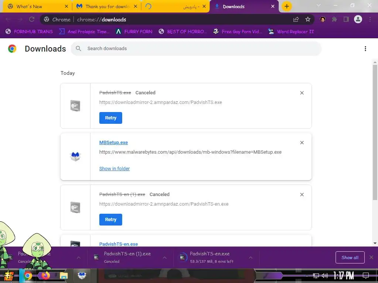Close the downloads shelf
Screen dimensions: 378x283
(371, 258)
